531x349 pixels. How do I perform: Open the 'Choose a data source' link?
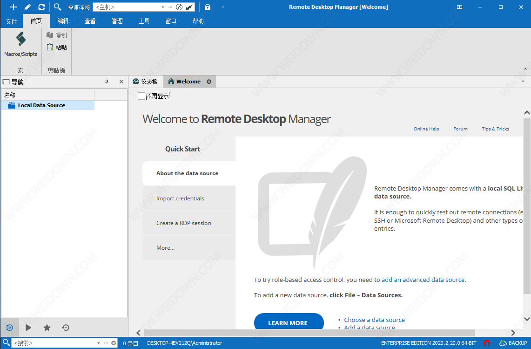point(374,320)
